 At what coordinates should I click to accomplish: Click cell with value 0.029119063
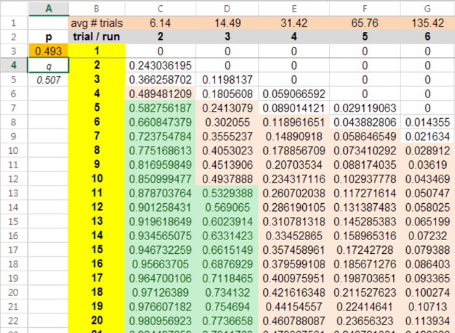[x=364, y=108]
